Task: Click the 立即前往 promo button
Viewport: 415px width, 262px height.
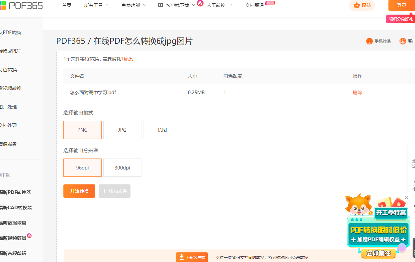Action: [x=379, y=253]
